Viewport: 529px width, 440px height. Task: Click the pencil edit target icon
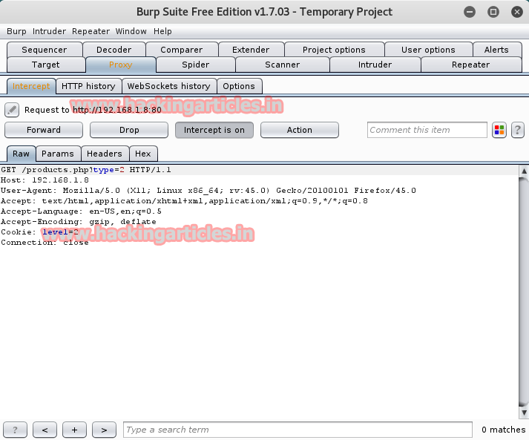[x=12, y=110]
